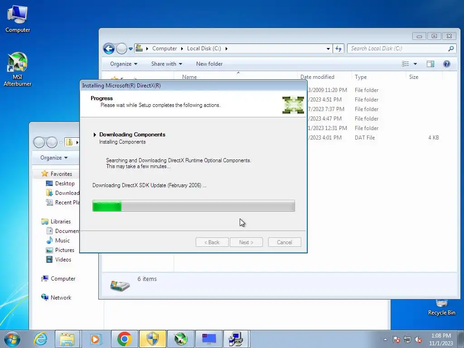Expand arrow after Local Disk (C:) breadcrumb
464x348 pixels.
click(227, 48)
